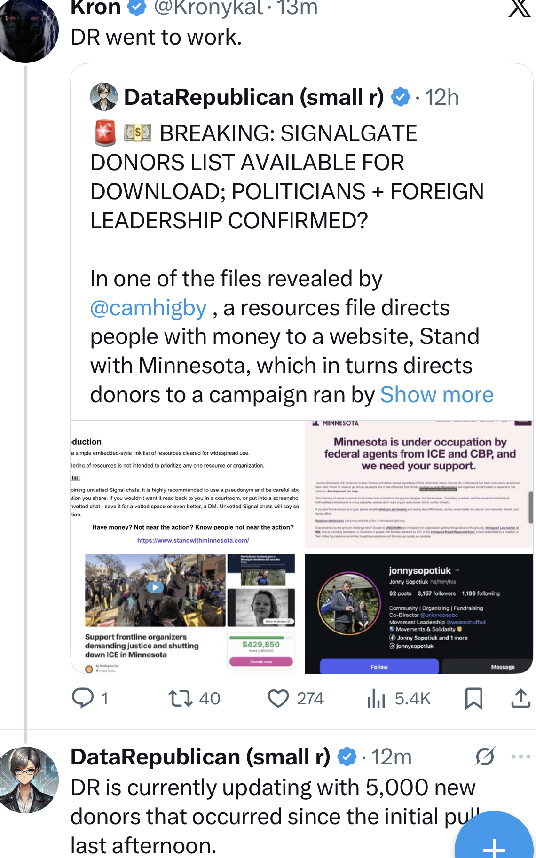Open DataRepublican reply avatar

29,780
